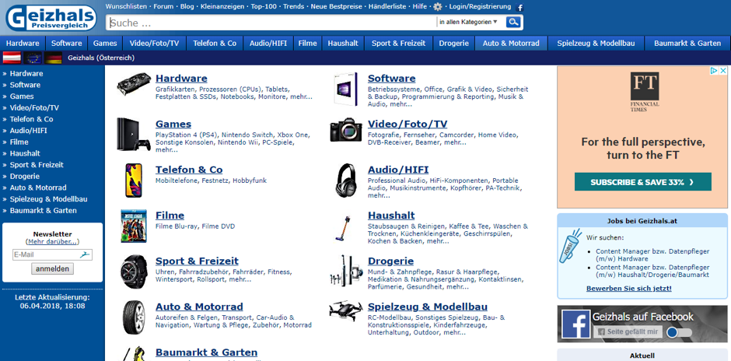The image size is (731, 361).
Task: Click the Blu-ray cover Filme image
Action: [134, 226]
